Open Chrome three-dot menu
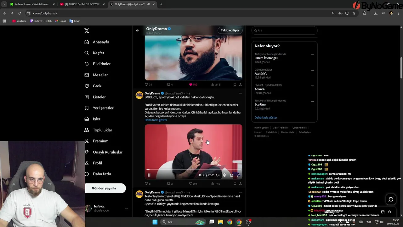The image size is (403, 227). point(399,13)
